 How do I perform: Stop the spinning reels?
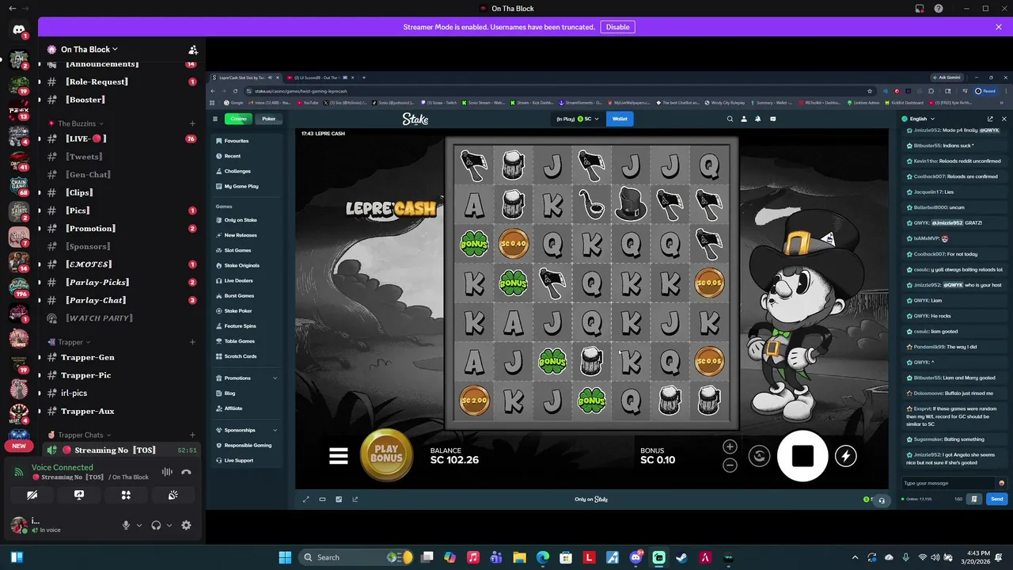tap(802, 455)
